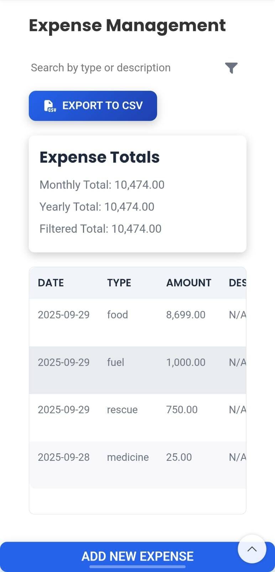Select the DATE column header
Screen dimensions: 275x572
pos(51,283)
